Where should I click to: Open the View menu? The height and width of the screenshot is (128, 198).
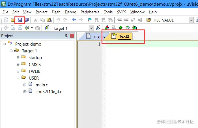point(27,12)
